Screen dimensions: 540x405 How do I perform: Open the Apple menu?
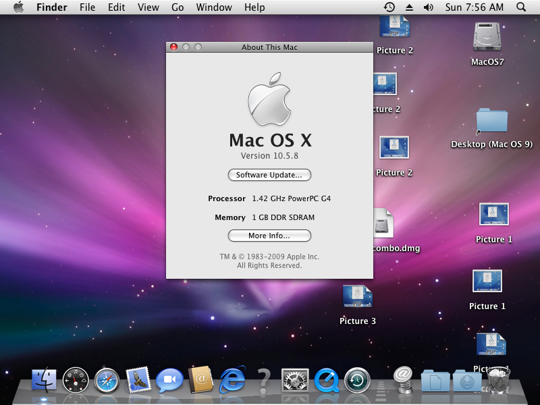(19, 7)
